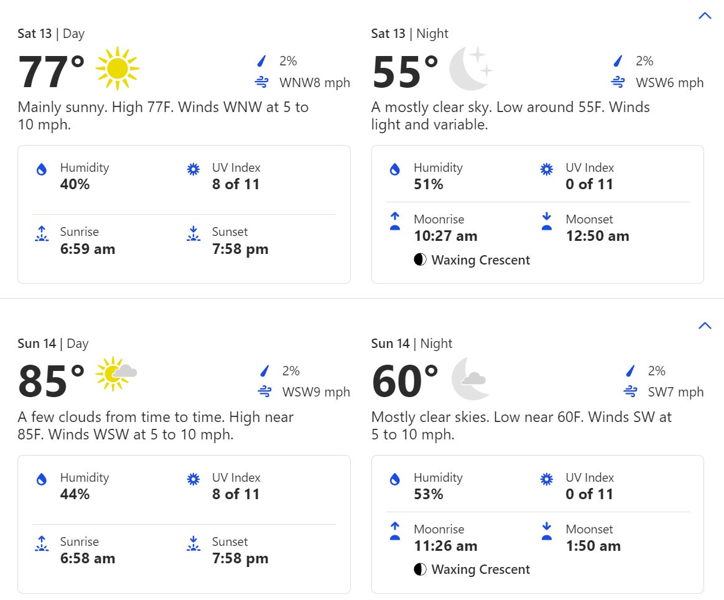Collapse the Sun 14 forecast details
724x600 pixels.
(x=705, y=326)
